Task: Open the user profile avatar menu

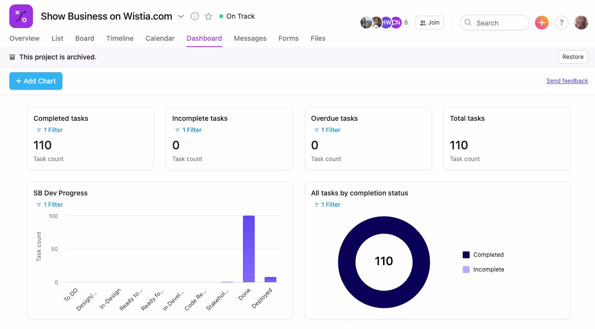Action: [581, 23]
